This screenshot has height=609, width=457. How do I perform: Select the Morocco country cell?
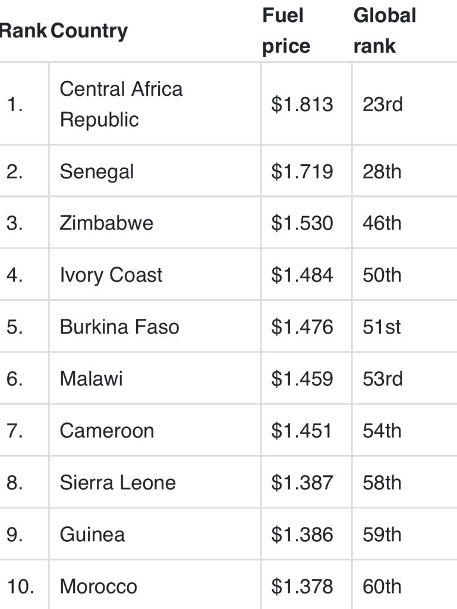99,586
